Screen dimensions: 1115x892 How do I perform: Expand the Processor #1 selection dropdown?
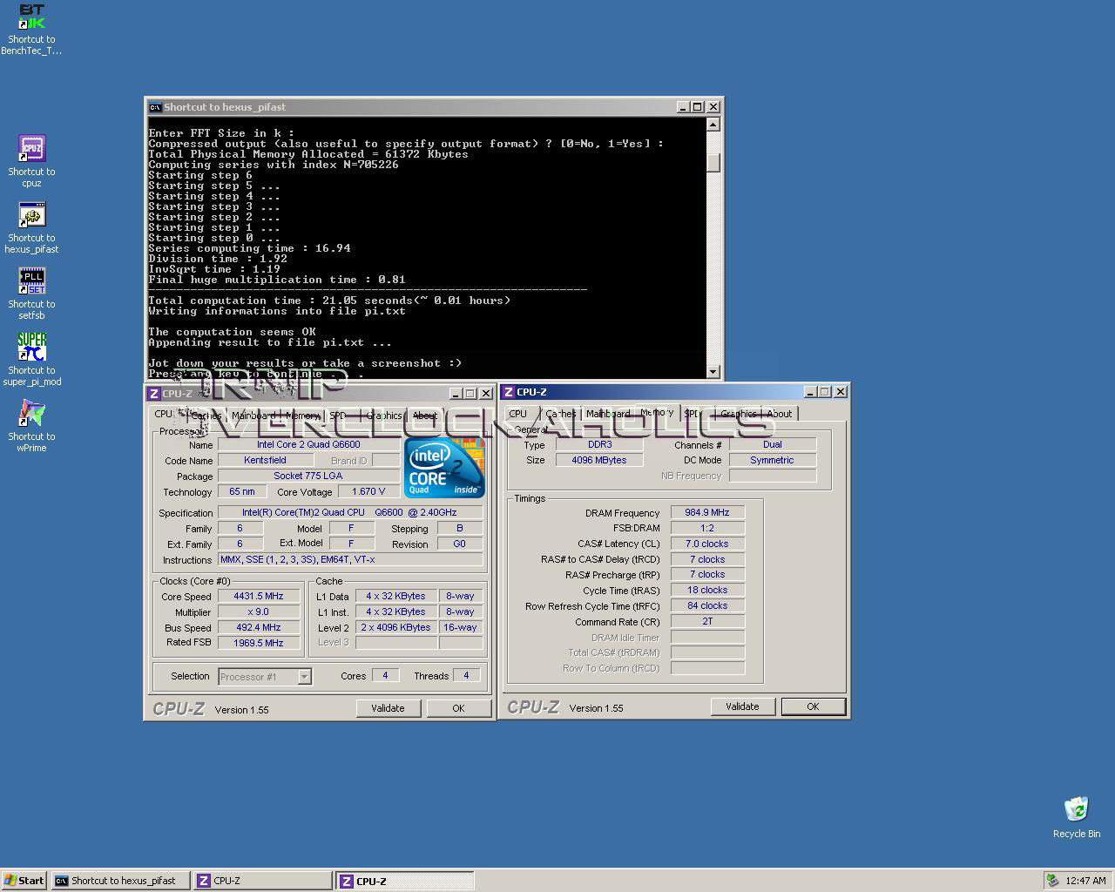(304, 677)
